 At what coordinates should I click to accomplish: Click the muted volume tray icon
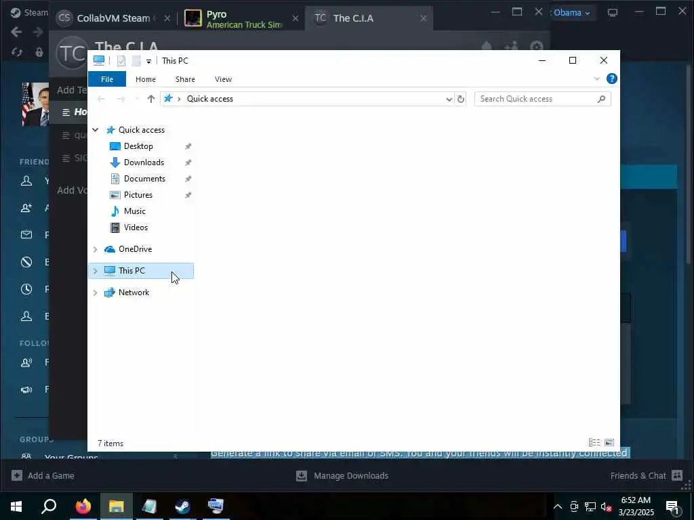tap(606, 506)
